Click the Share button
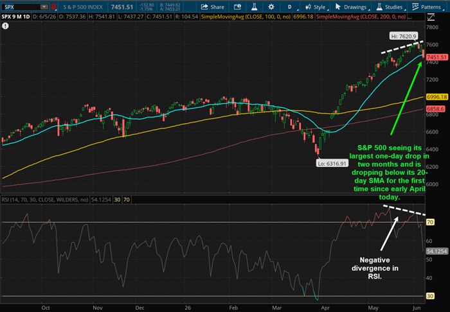 (213, 7)
